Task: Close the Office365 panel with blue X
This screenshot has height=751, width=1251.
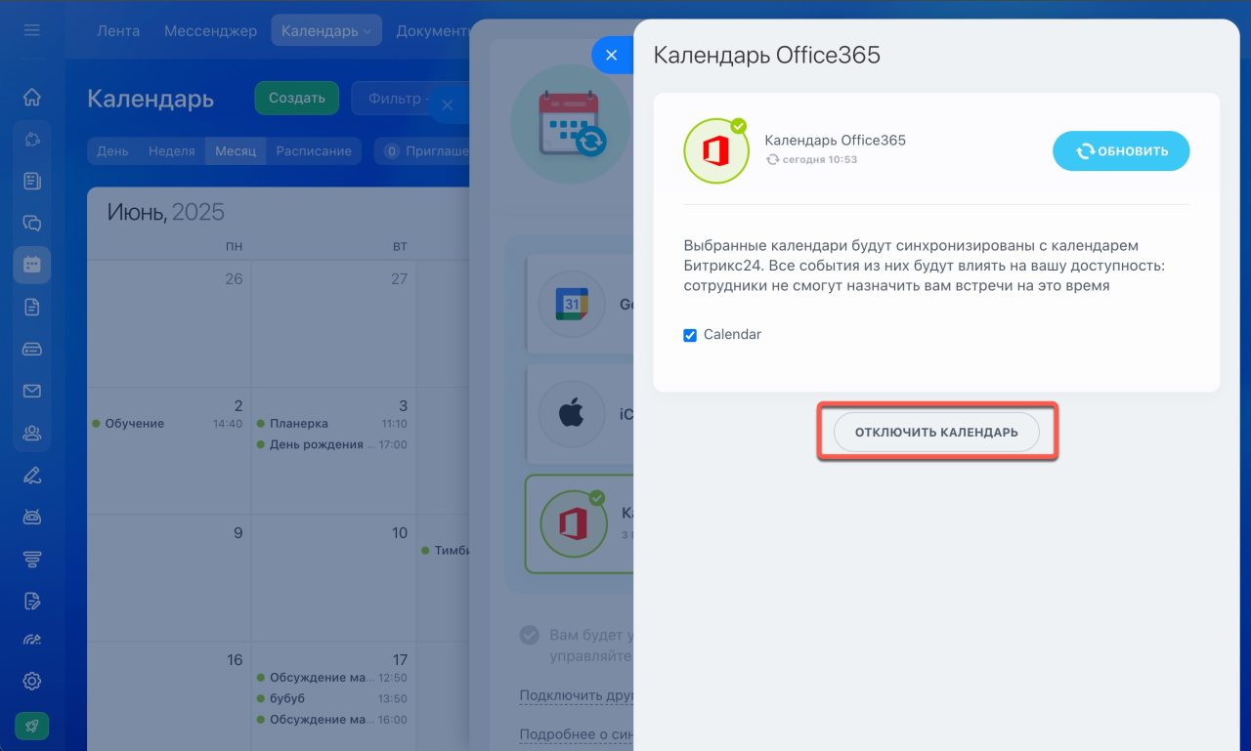Action: coord(612,56)
